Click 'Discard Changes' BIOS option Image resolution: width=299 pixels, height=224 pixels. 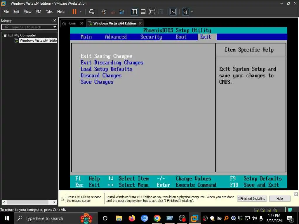101,76
